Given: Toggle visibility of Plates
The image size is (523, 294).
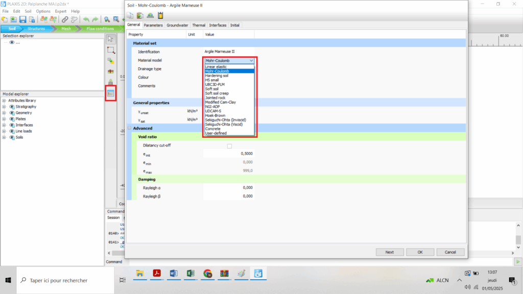Looking at the screenshot, I should click(12, 119).
